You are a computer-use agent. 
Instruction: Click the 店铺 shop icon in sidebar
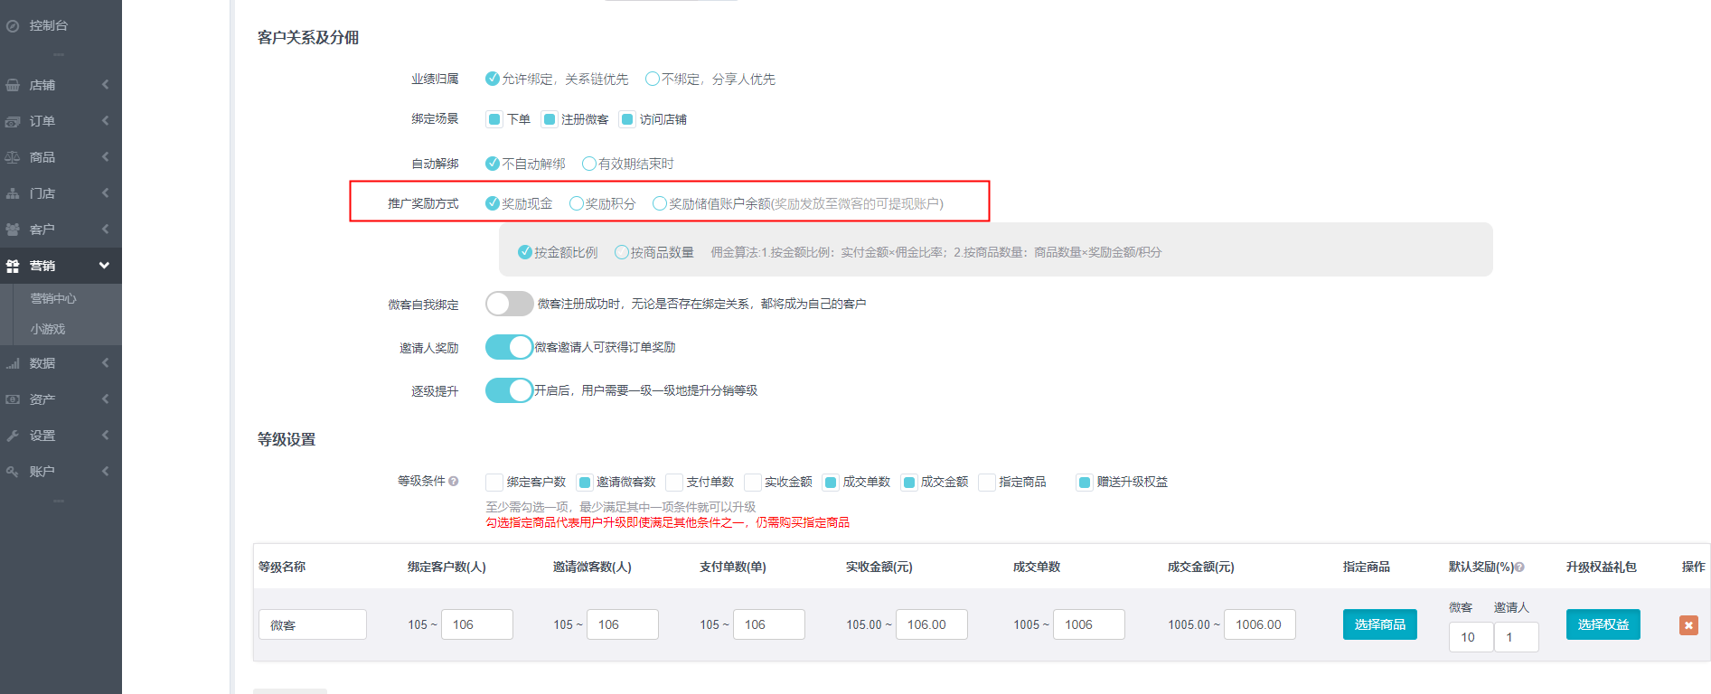[x=13, y=85]
